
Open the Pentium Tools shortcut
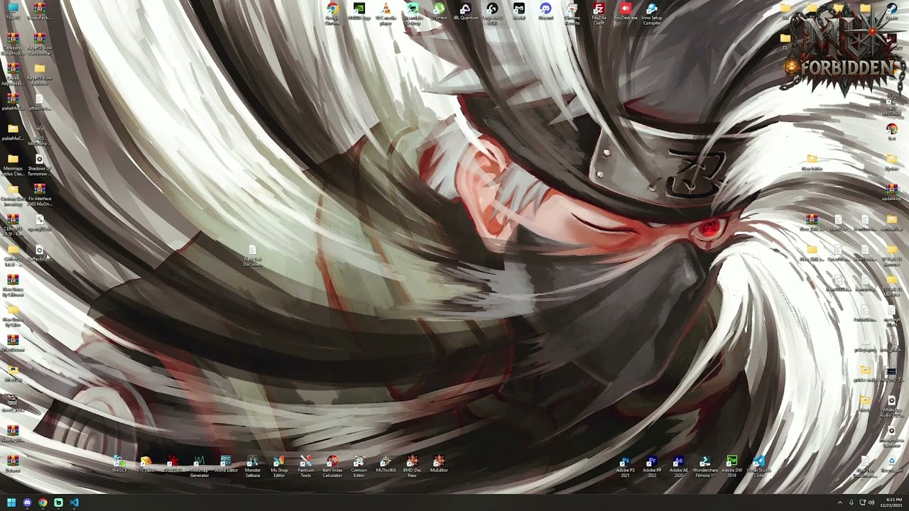click(305, 466)
